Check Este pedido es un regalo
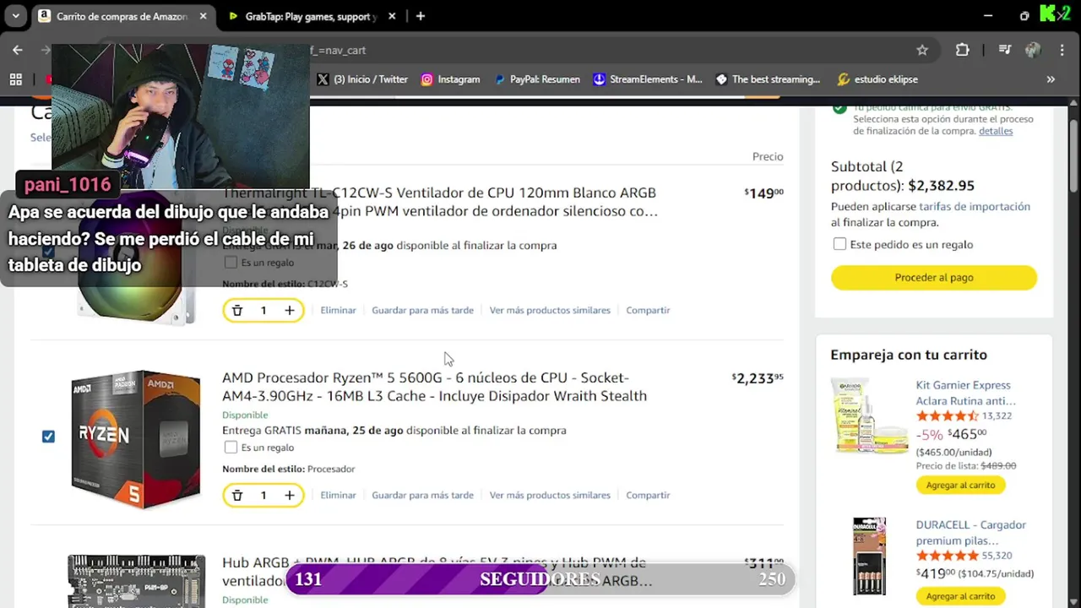This screenshot has height=608, width=1081. click(839, 244)
